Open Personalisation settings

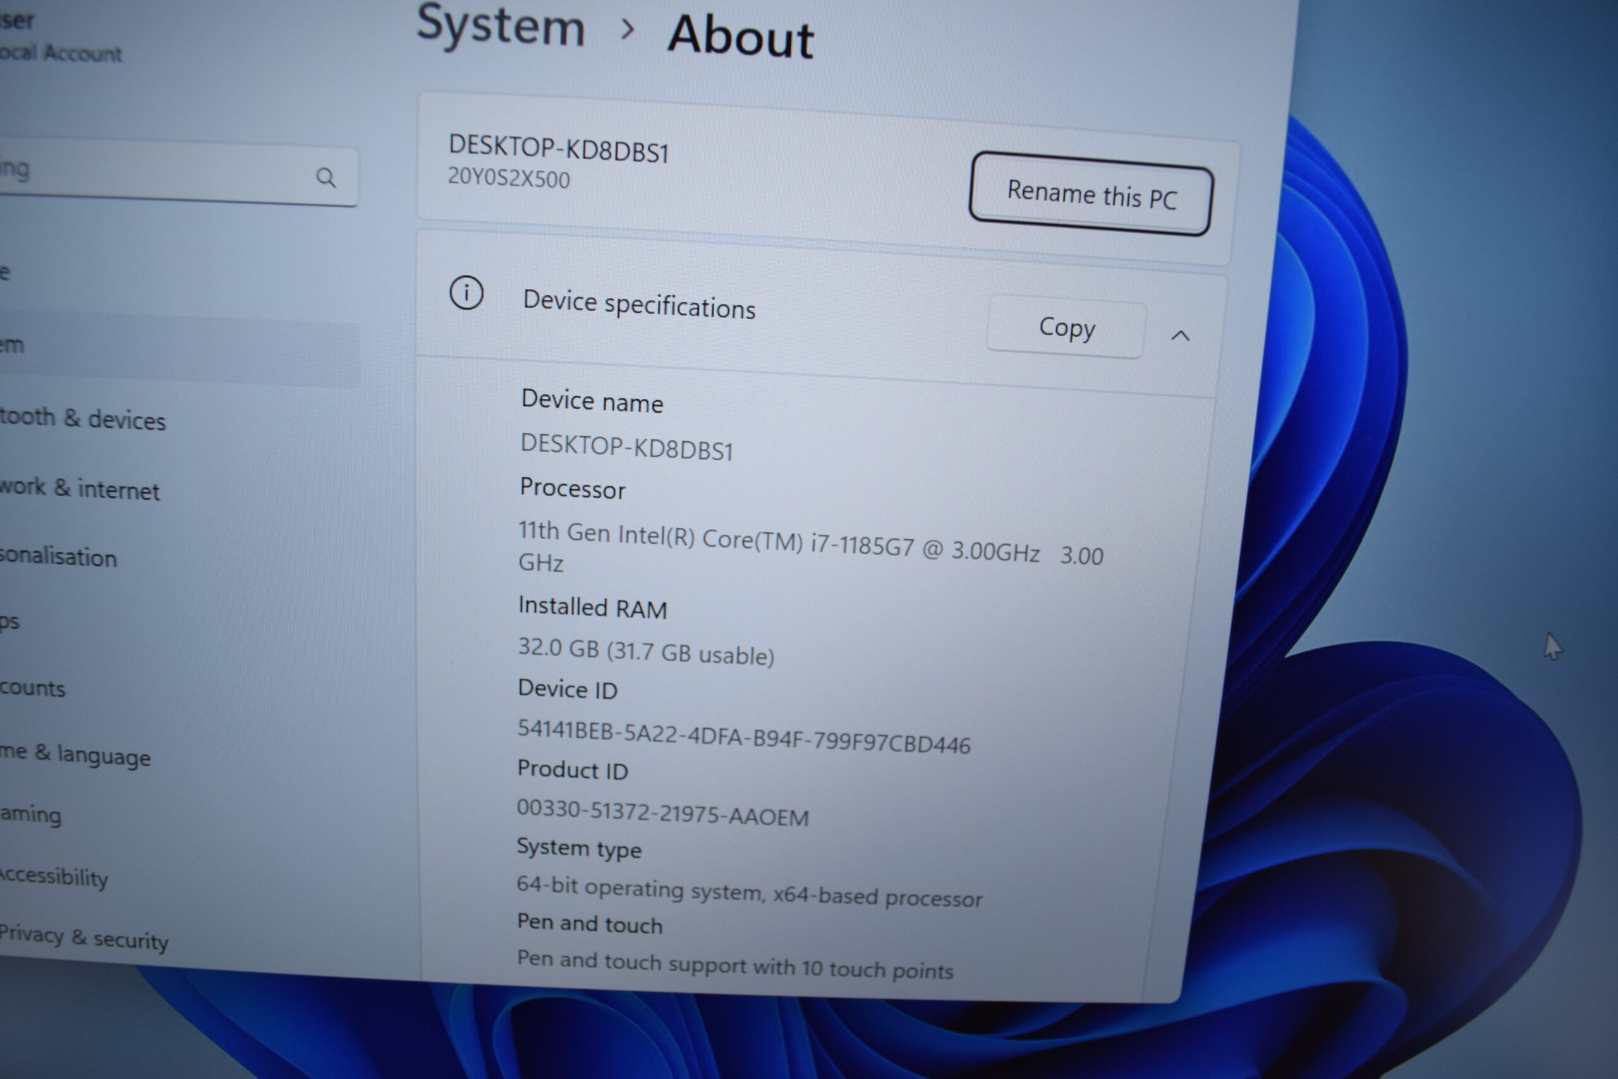59,556
